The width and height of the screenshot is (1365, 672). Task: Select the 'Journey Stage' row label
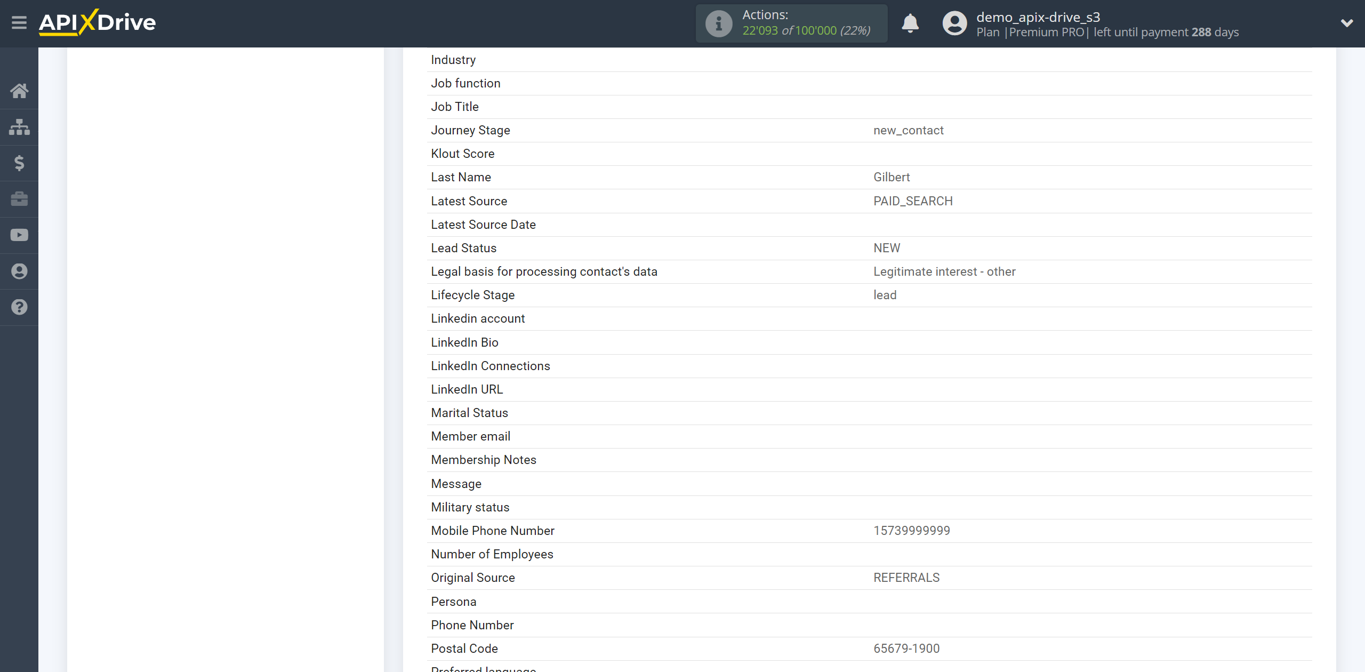click(x=470, y=130)
